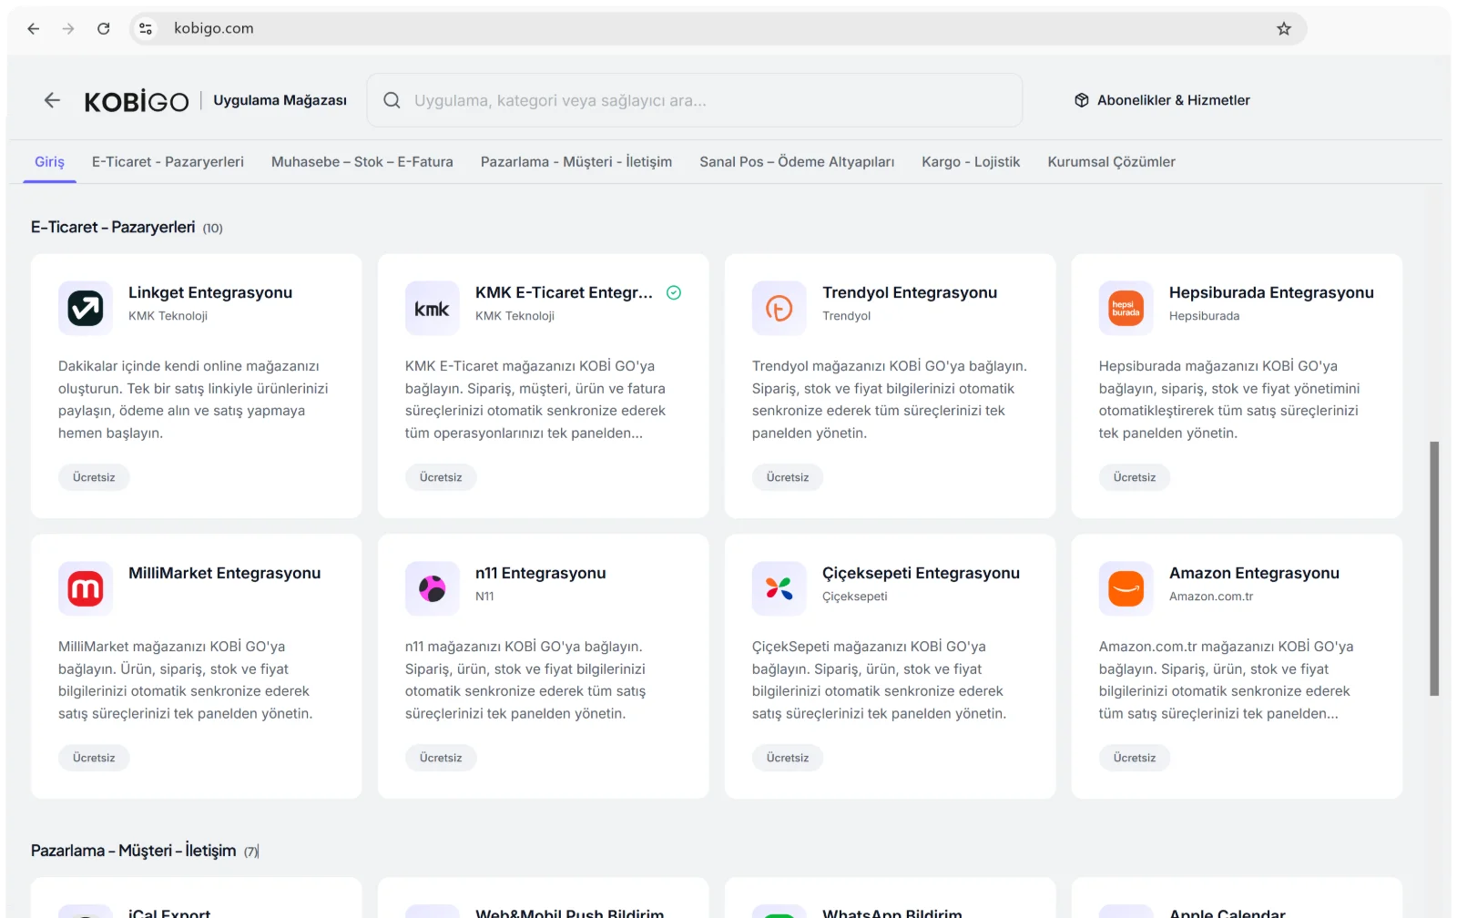
Task: Click the N11 provider name
Action: pos(484,597)
